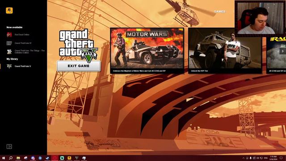This screenshot has width=286, height=161.
Task: Open the Steam taskbar icon
Action: tap(47, 158)
